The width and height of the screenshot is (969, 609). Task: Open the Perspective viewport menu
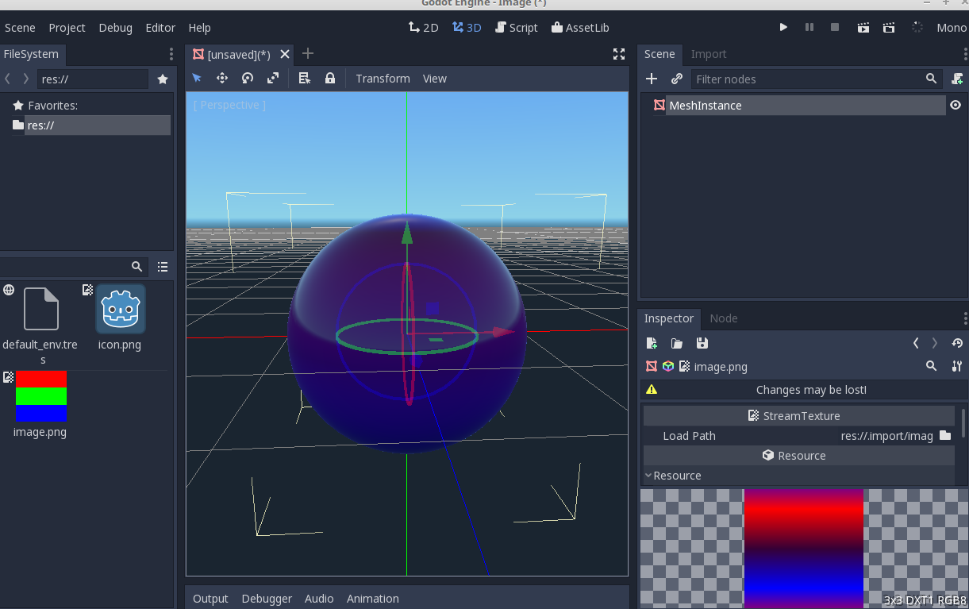pos(229,105)
